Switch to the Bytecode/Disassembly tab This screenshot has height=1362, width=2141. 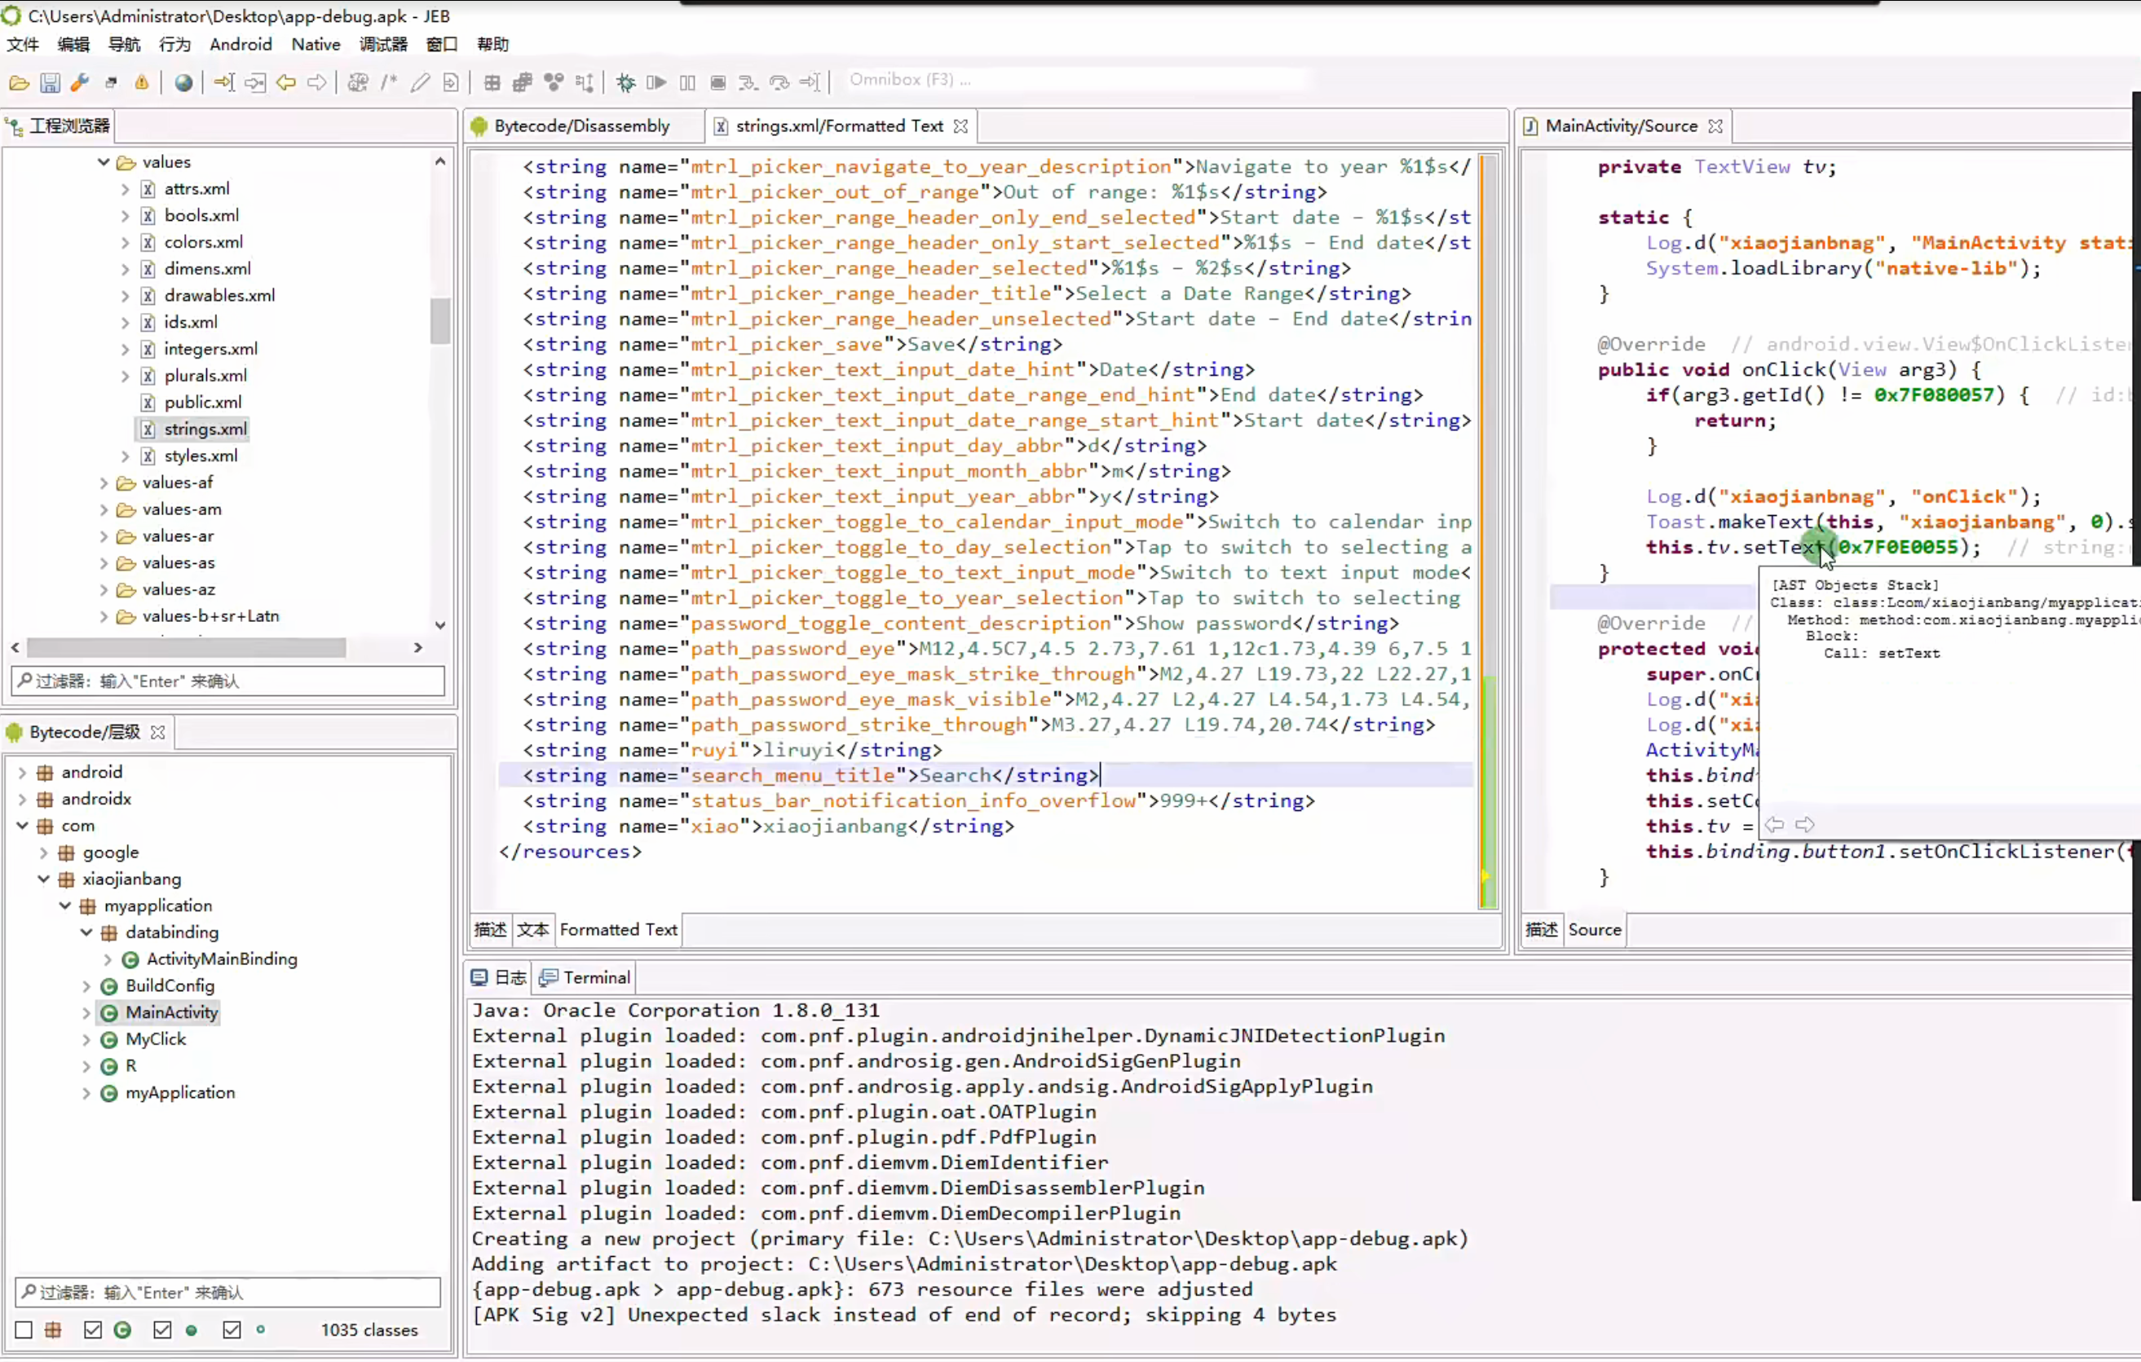pos(580,126)
